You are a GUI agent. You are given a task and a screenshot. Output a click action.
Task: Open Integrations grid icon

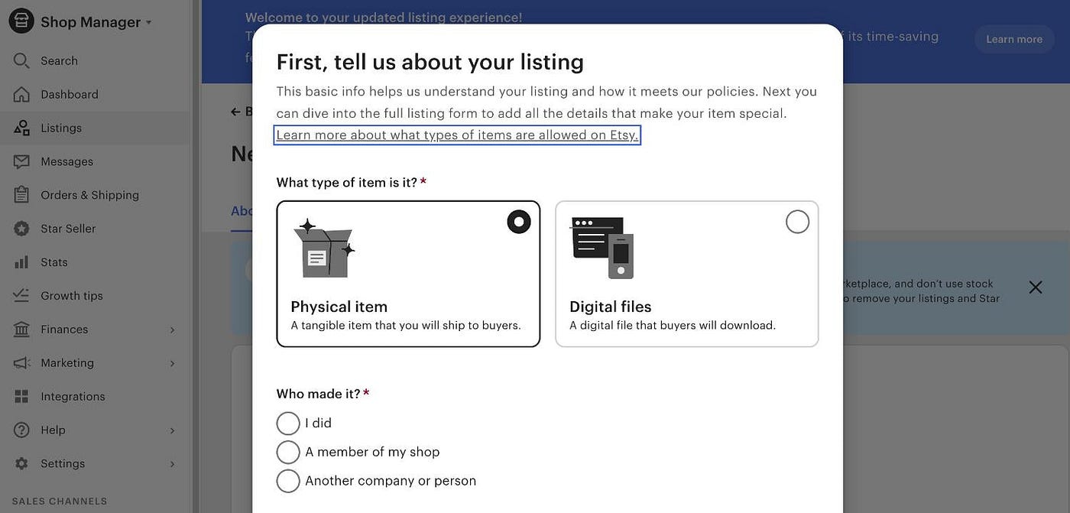coord(21,396)
